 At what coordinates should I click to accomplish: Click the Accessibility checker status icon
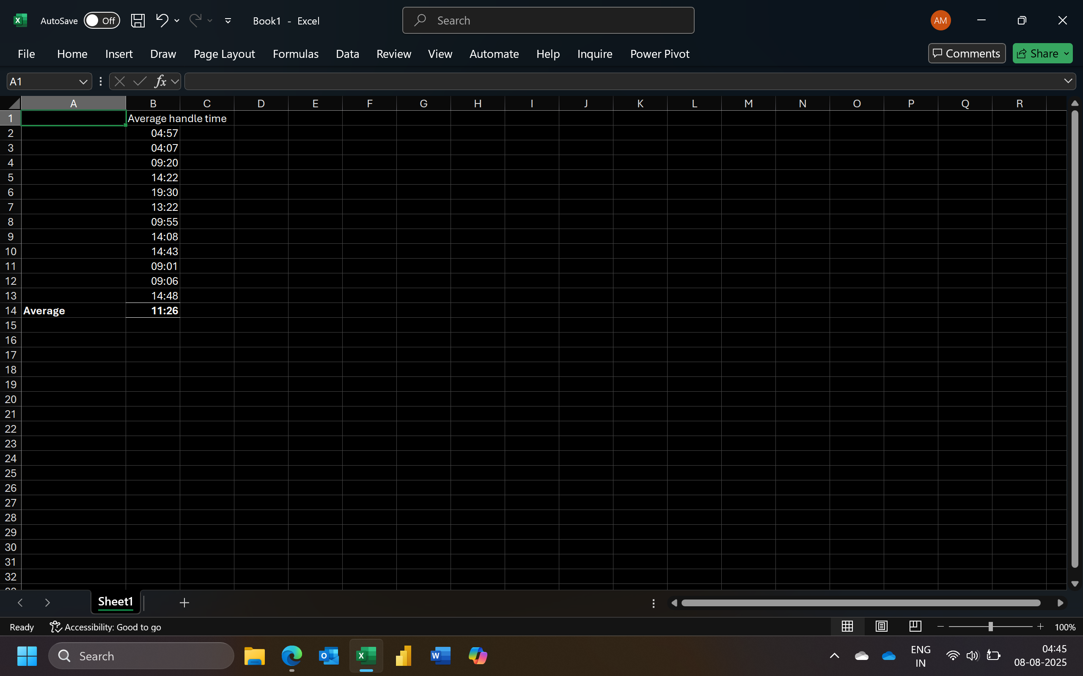[x=55, y=627]
